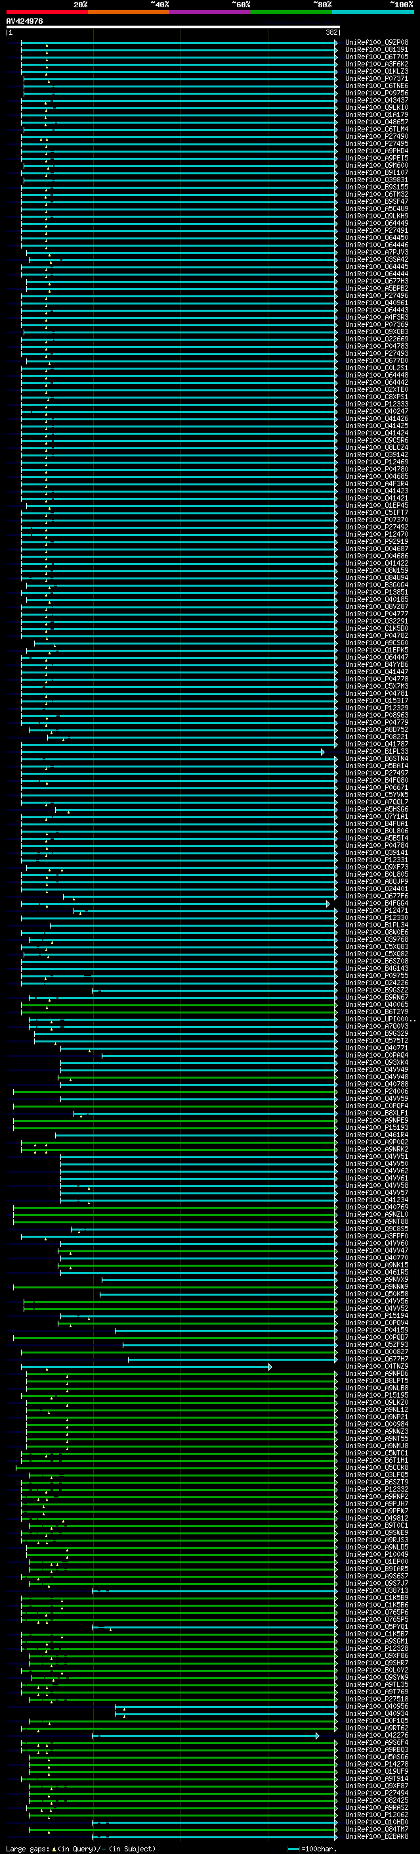
Task: Select label UniRef100_Q40771
Action: (x=377, y=1048)
